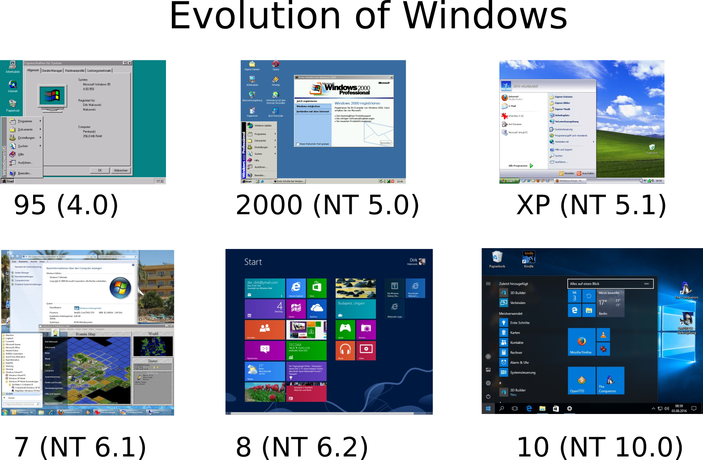Click OK in Windows 95 system properties
Screen dimensions: 703x460
(x=100, y=170)
